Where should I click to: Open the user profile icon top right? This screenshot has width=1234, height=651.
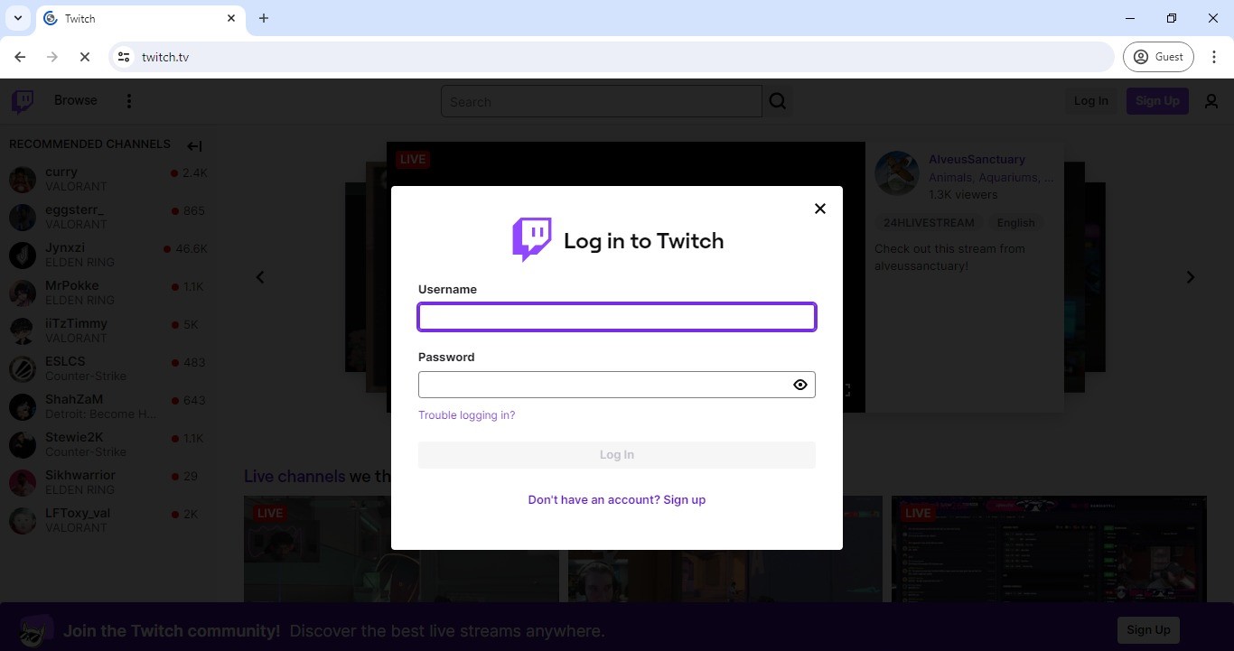pos(1211,100)
